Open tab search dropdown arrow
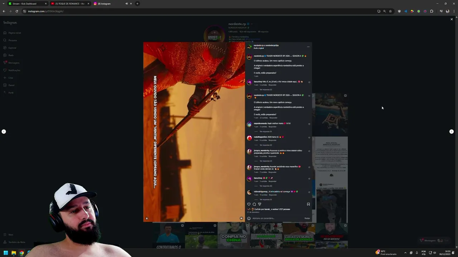Image resolution: width=458 pixels, height=257 pixels. (x=4, y=4)
